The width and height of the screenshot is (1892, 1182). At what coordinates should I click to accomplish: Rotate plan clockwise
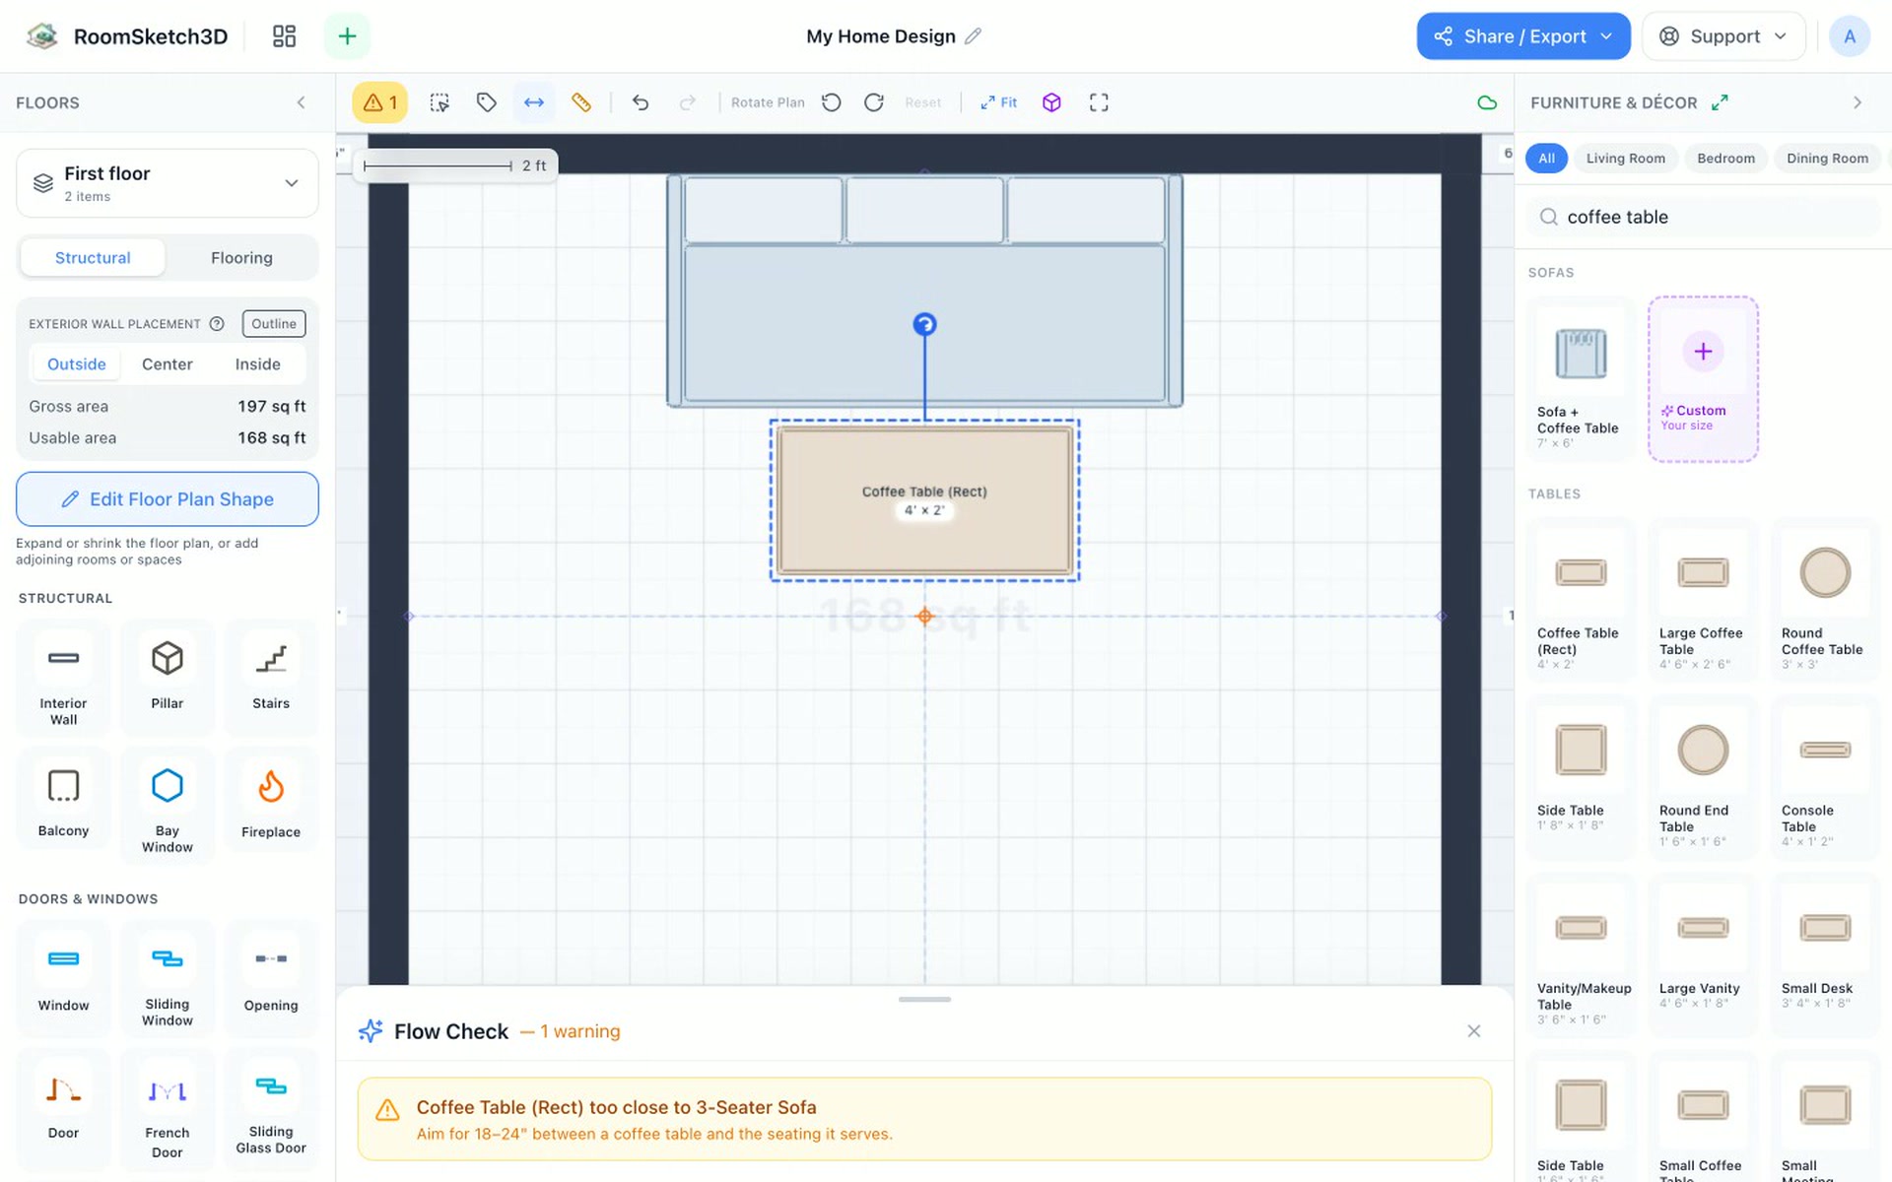point(874,102)
